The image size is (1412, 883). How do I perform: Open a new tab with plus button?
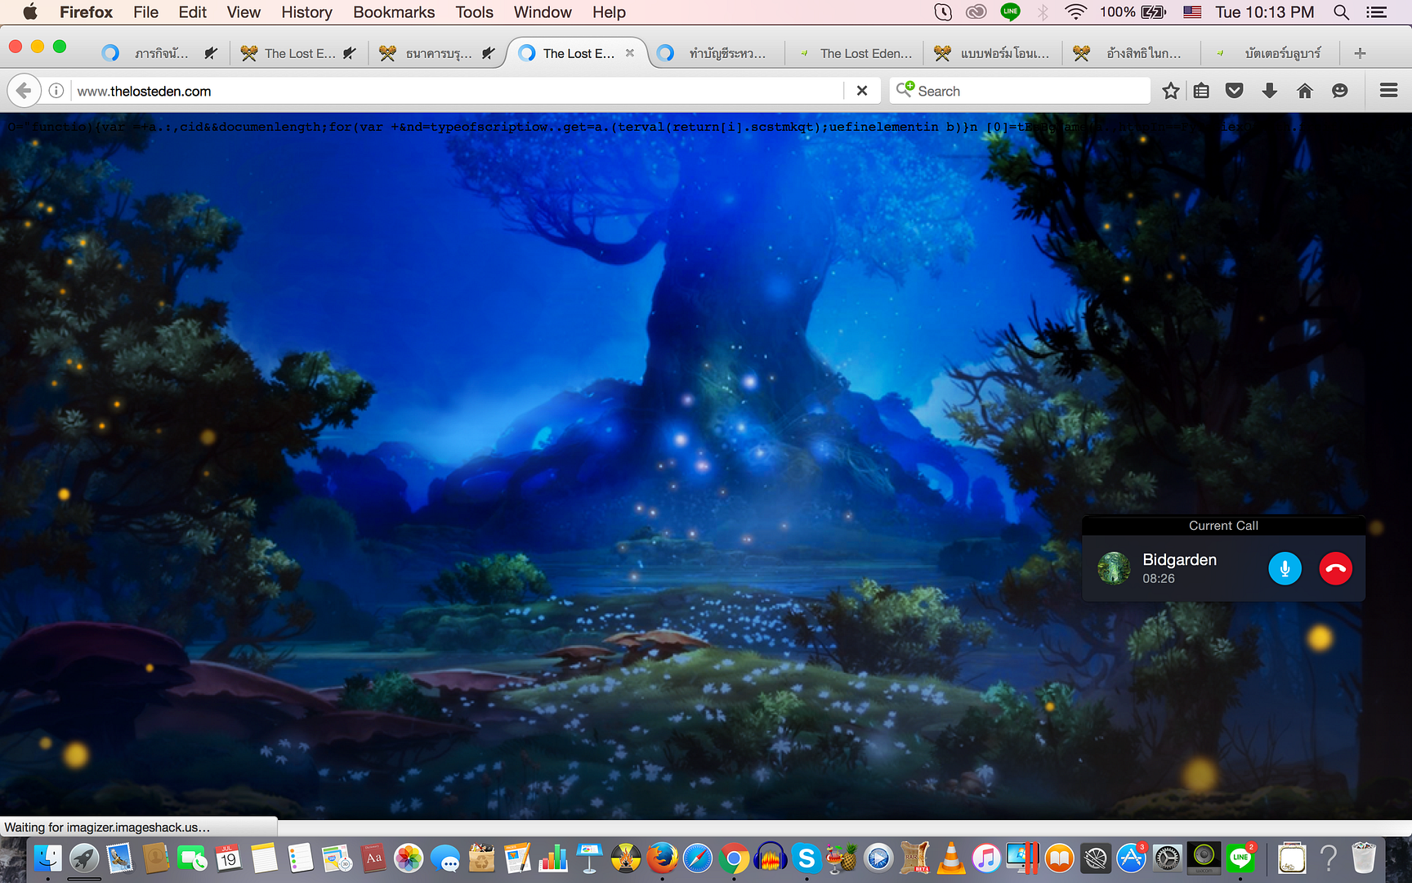click(x=1360, y=53)
